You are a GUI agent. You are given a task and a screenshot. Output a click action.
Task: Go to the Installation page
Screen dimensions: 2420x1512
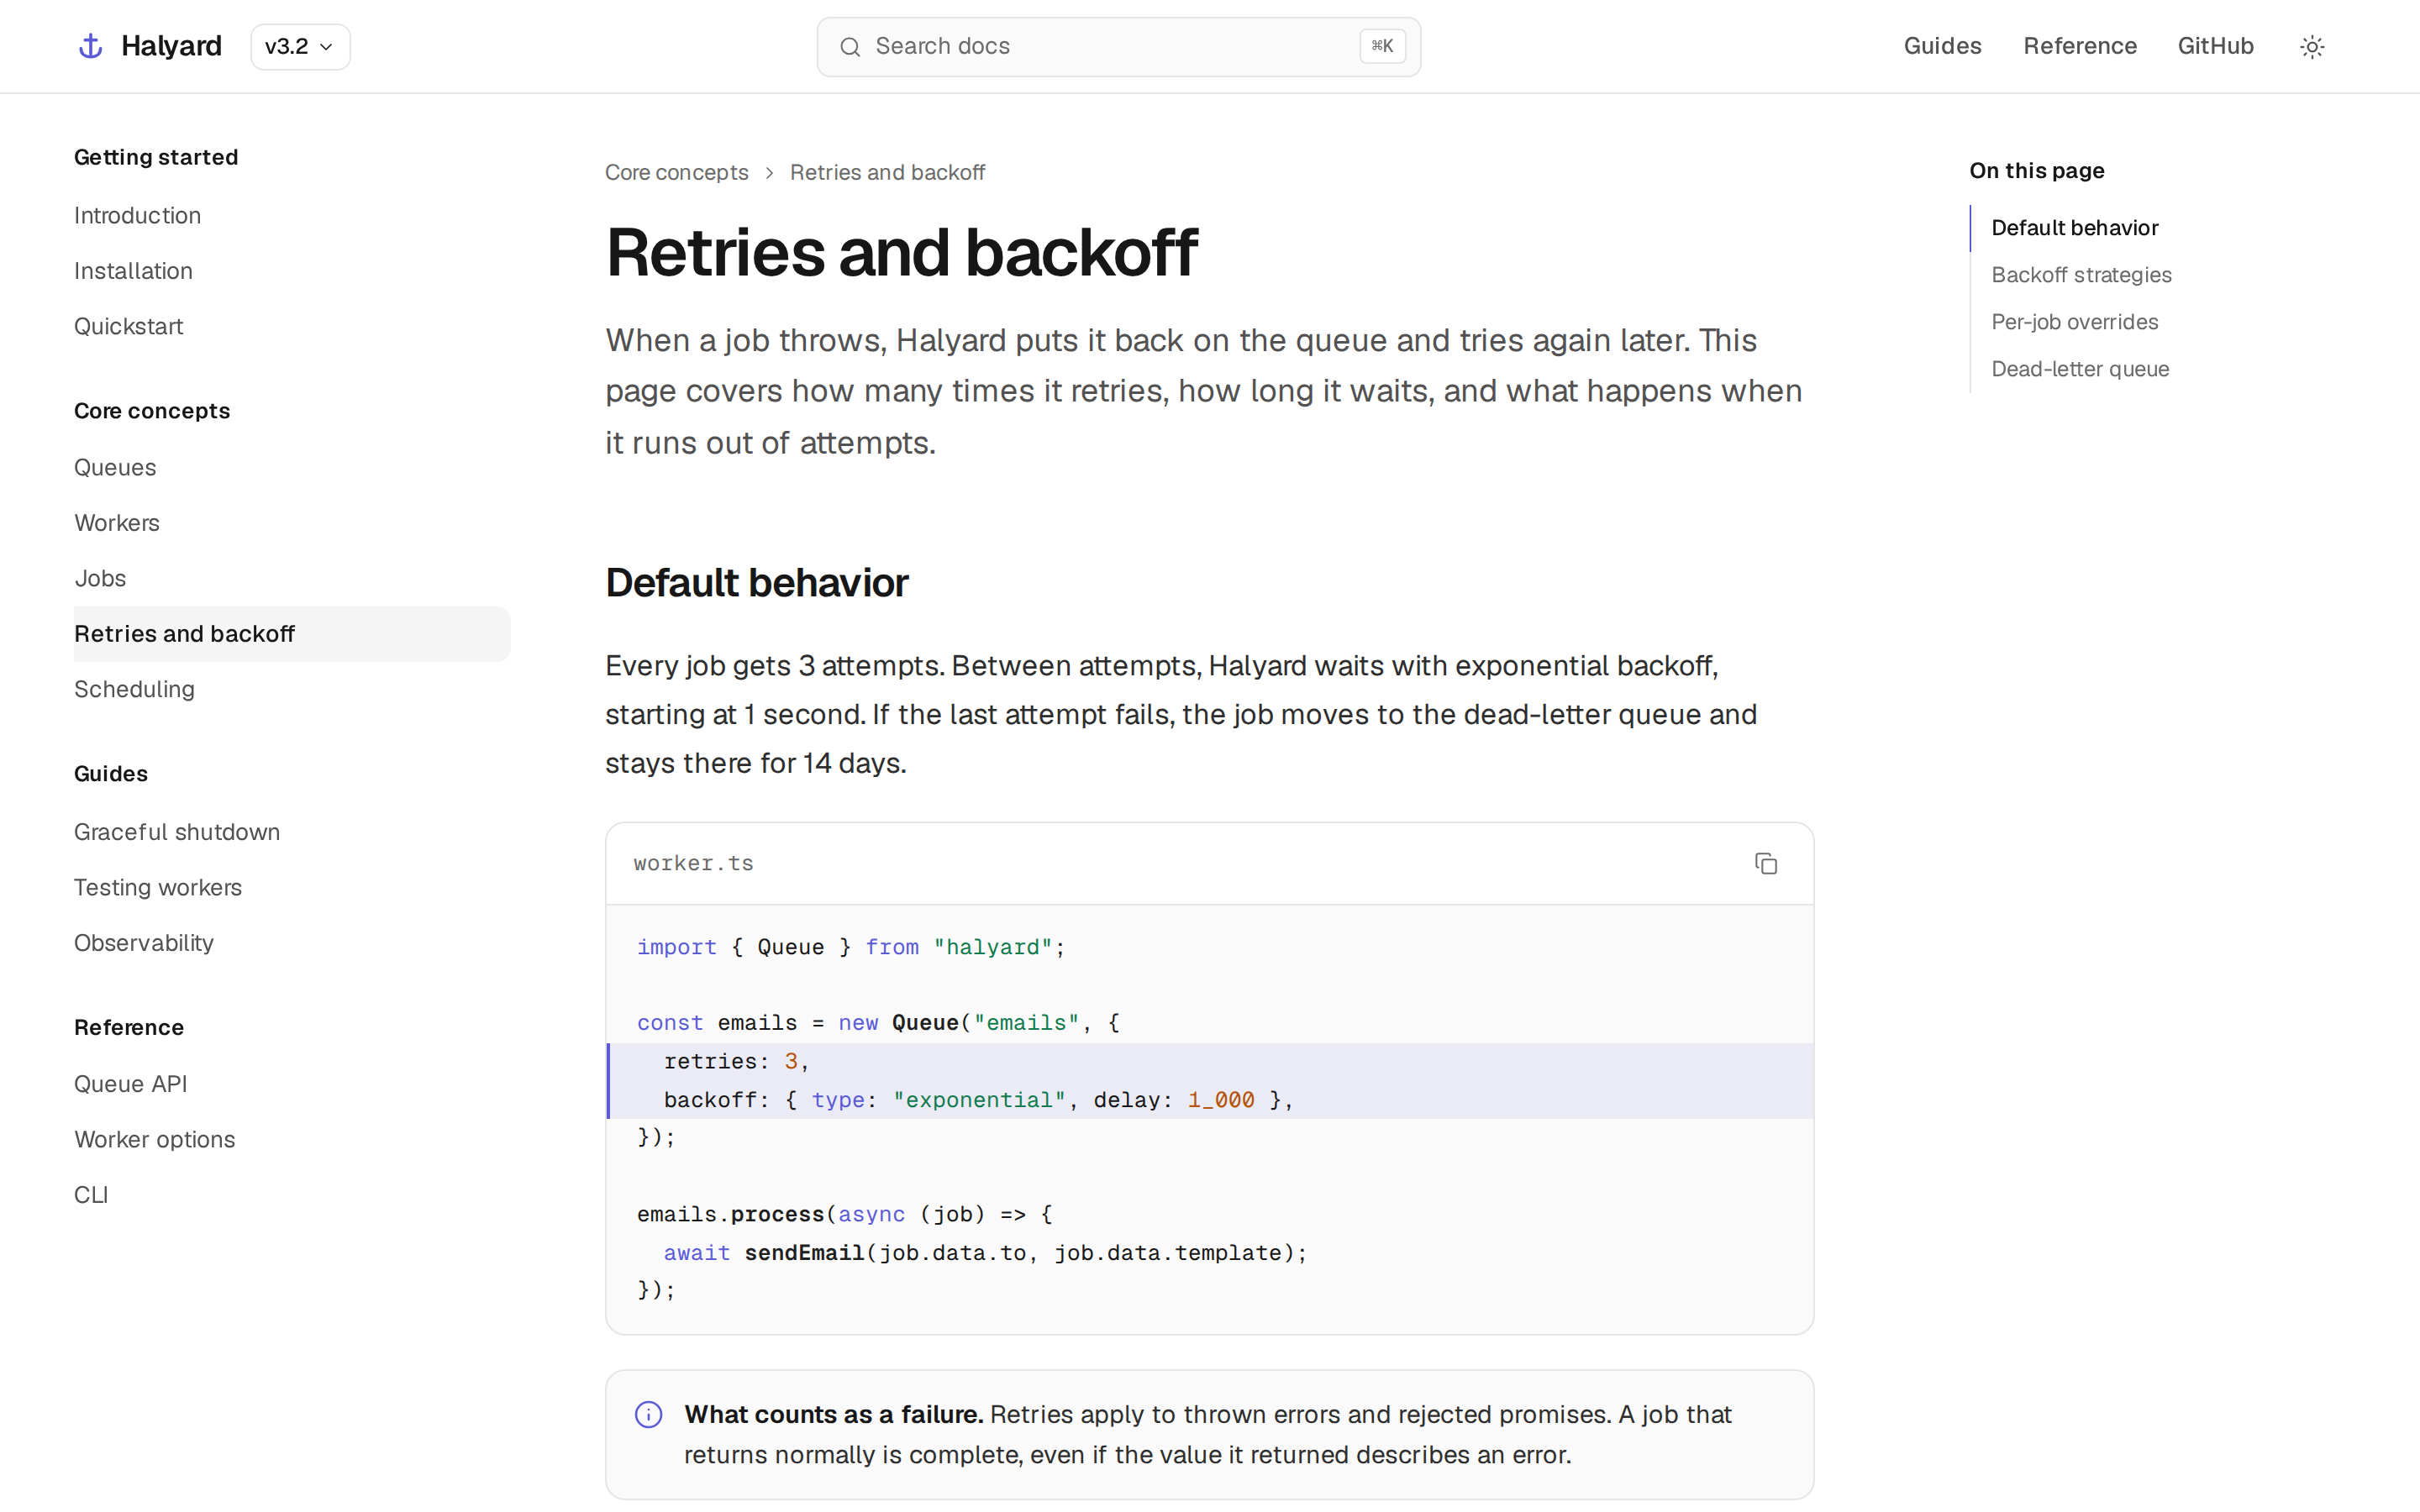(x=133, y=271)
